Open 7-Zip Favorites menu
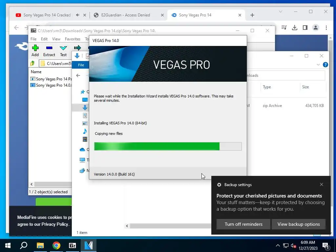The width and height of the screenshot is (336, 252). (x=73, y=39)
